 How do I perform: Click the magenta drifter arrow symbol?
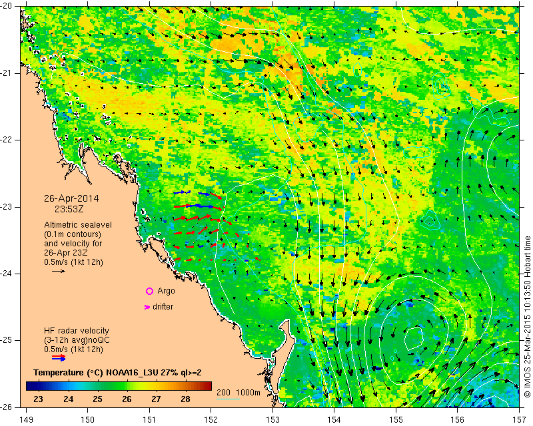coord(147,307)
